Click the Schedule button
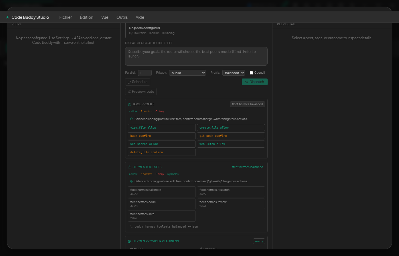This screenshot has height=256, width=399. point(138,82)
